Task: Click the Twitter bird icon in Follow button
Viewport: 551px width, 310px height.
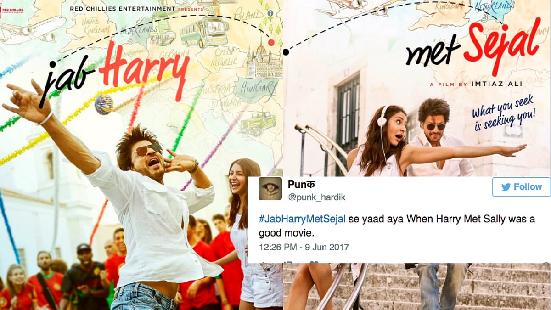Action: click(x=506, y=187)
